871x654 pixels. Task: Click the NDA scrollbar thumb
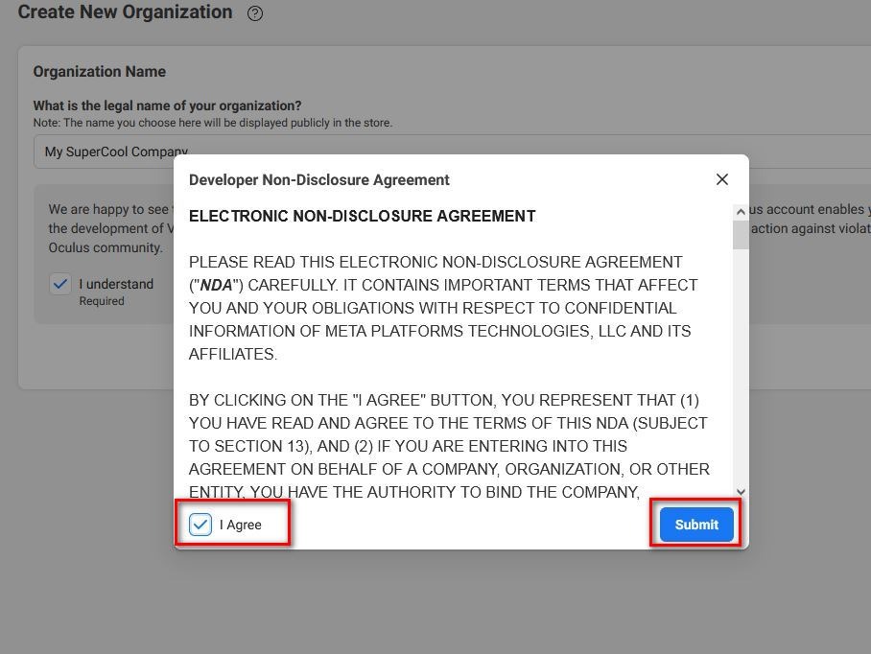tap(741, 235)
